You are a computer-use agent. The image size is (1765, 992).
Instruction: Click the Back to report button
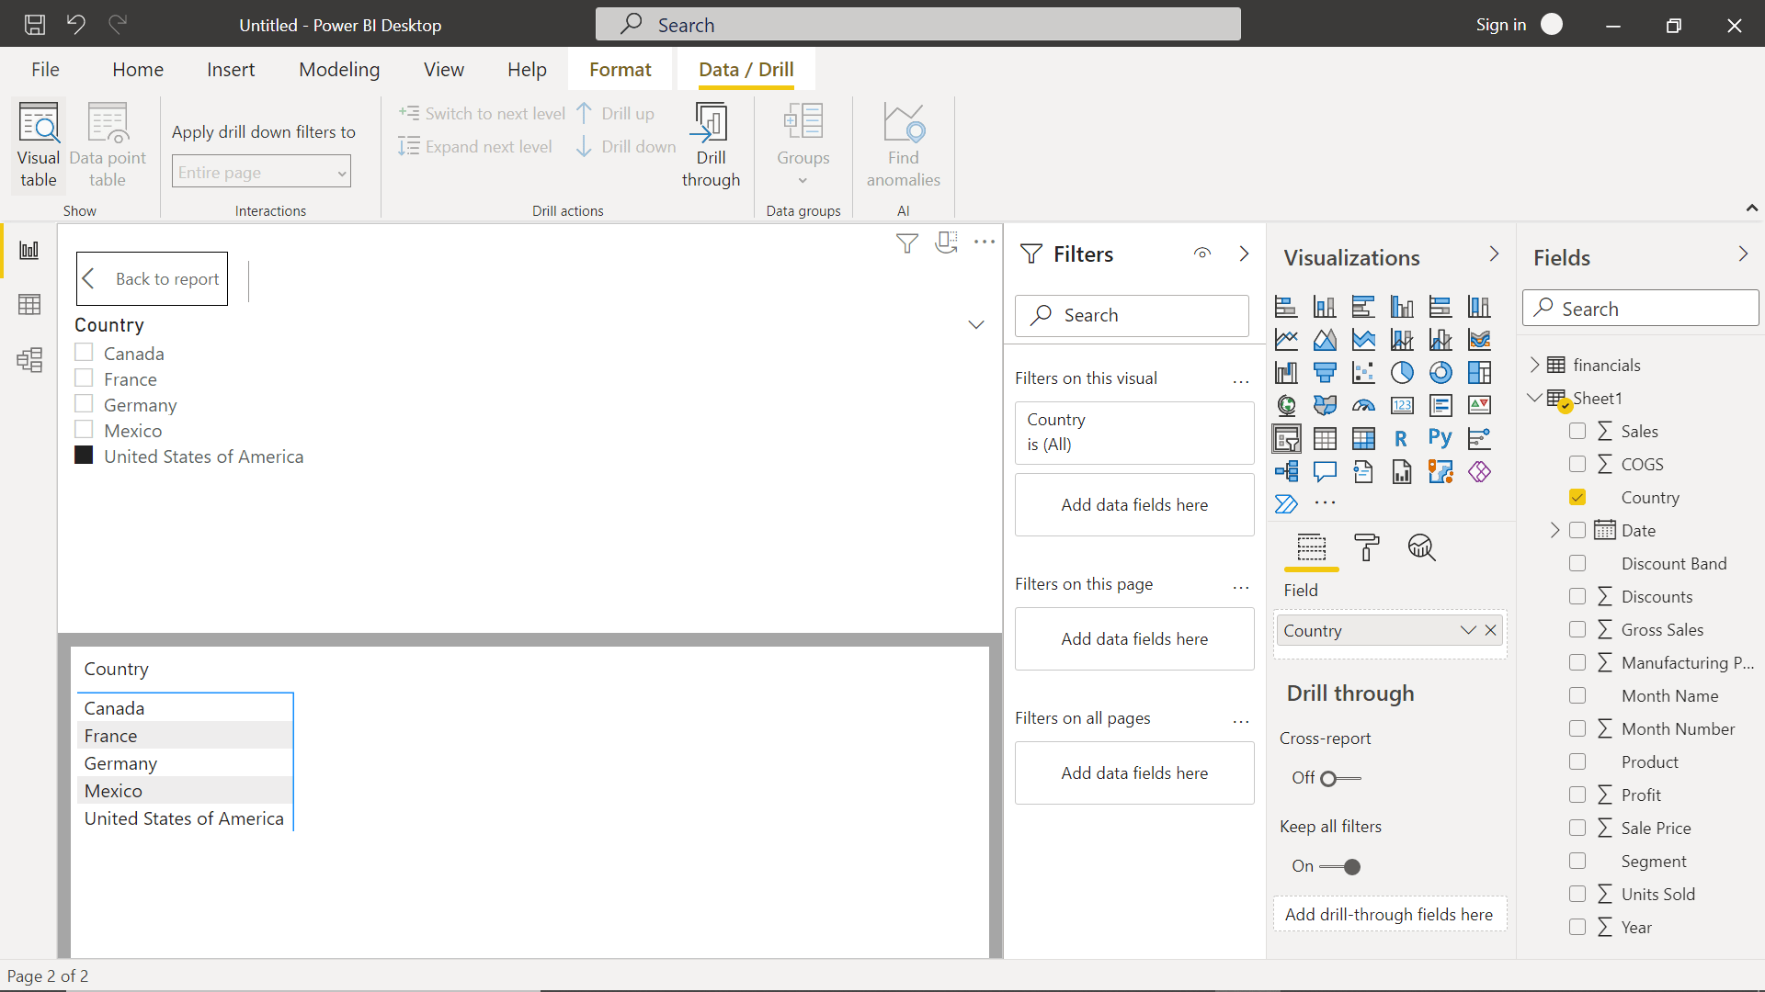coord(152,278)
